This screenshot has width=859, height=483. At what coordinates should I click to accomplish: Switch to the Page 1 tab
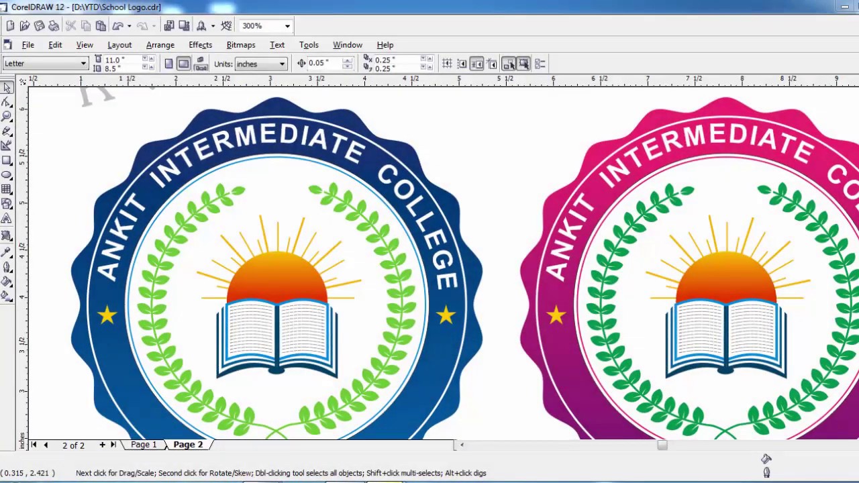click(x=144, y=445)
